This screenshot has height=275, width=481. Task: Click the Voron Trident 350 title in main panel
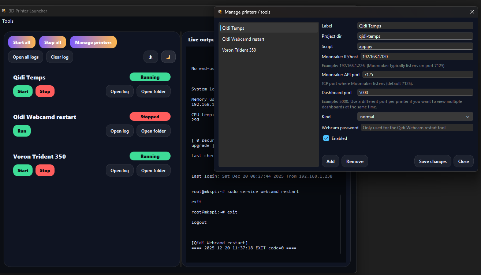pyautogui.click(x=40, y=156)
